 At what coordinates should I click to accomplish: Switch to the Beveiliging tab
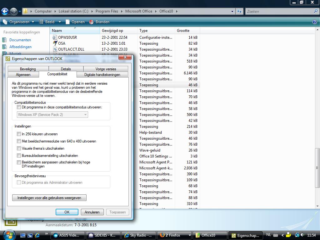click(x=28, y=69)
